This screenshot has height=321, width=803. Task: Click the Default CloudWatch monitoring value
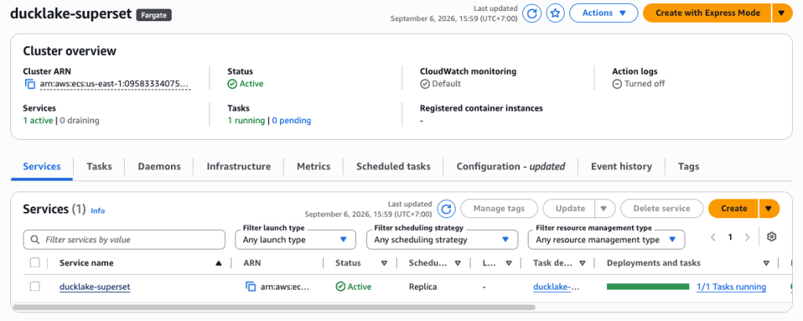(x=441, y=83)
